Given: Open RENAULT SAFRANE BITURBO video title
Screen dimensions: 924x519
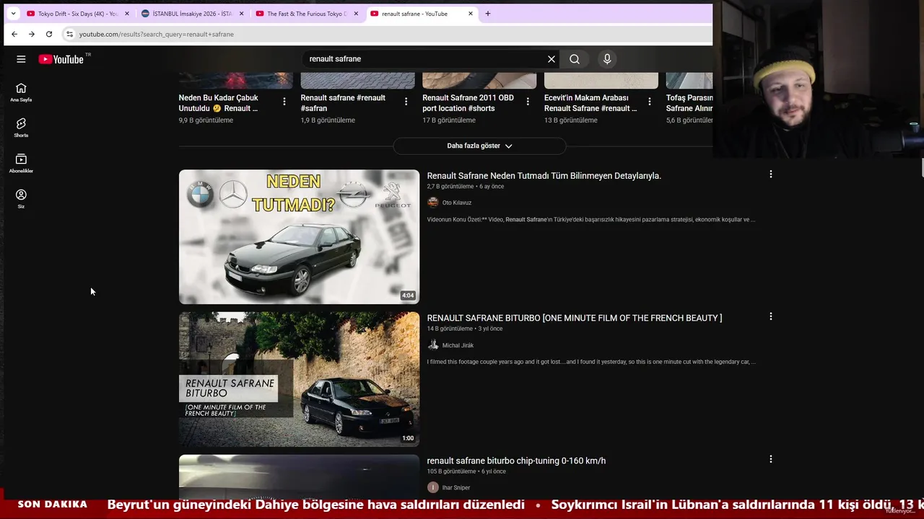Looking at the screenshot, I should point(574,318).
